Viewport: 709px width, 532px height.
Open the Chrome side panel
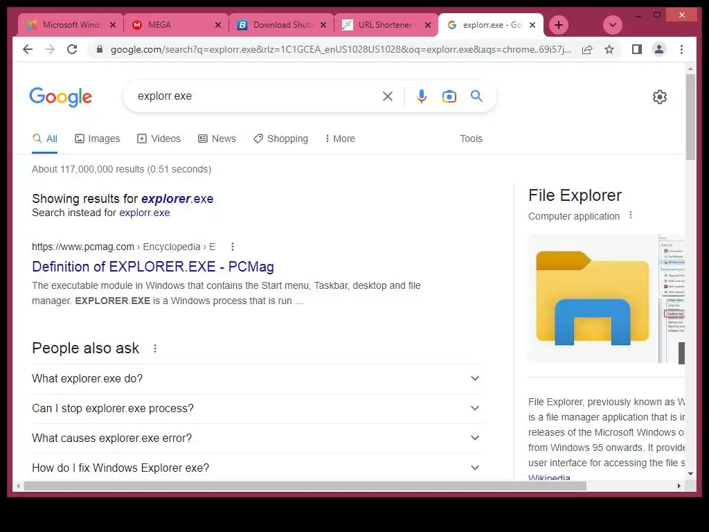pyautogui.click(x=637, y=49)
